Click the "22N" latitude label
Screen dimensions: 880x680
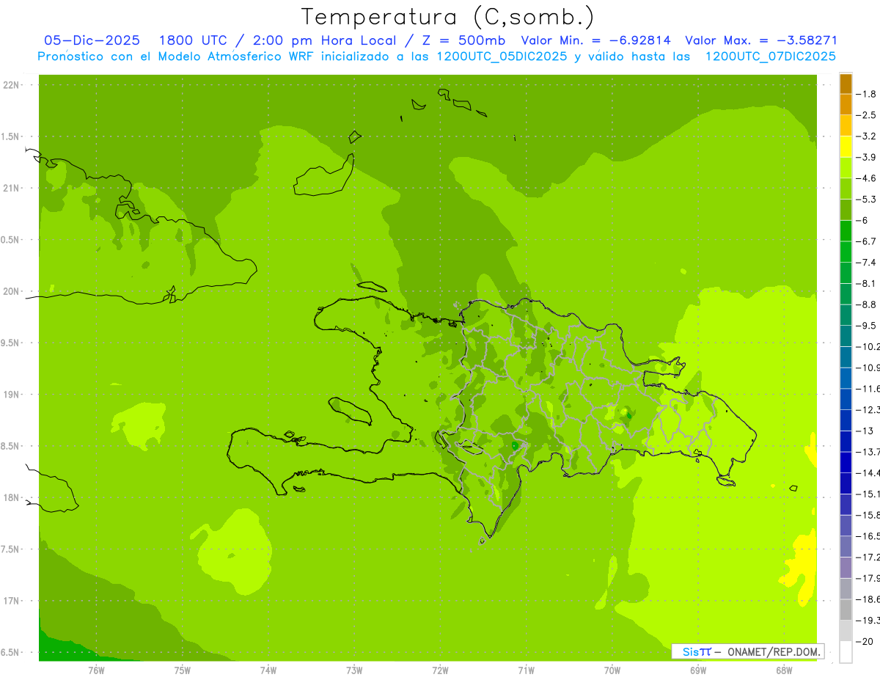[12, 85]
